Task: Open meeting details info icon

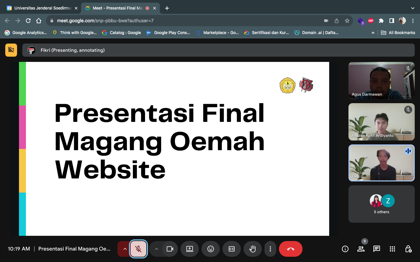Action: click(x=345, y=249)
